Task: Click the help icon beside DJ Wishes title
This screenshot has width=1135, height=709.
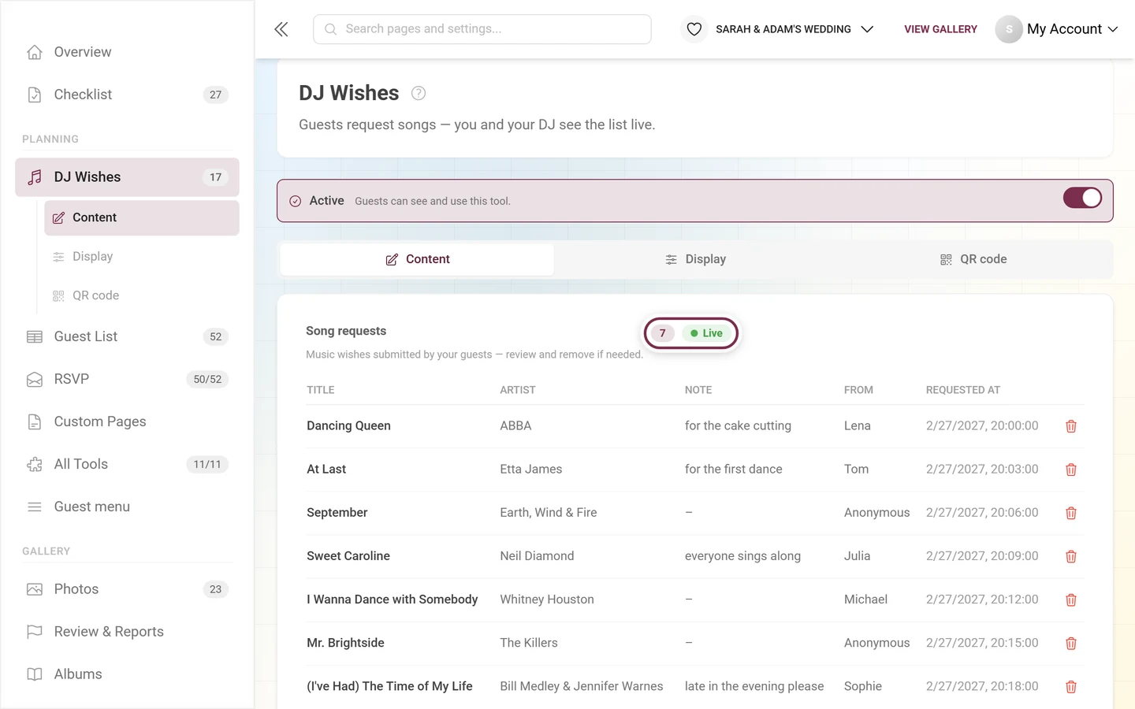Action: (x=419, y=93)
